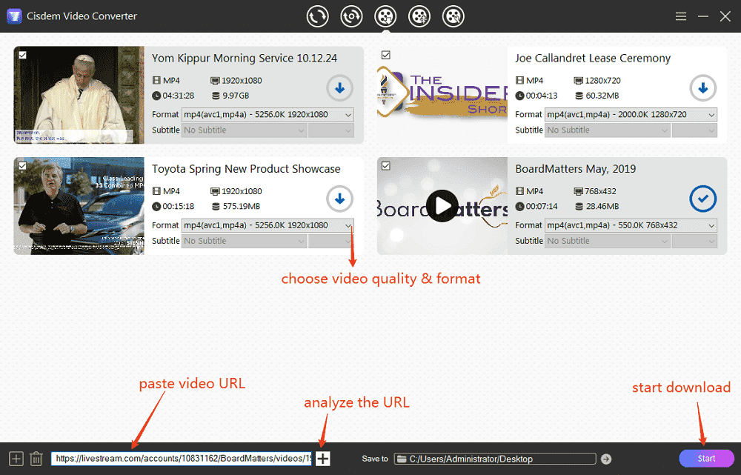Open the fourth film-reel tab icon

click(x=419, y=16)
